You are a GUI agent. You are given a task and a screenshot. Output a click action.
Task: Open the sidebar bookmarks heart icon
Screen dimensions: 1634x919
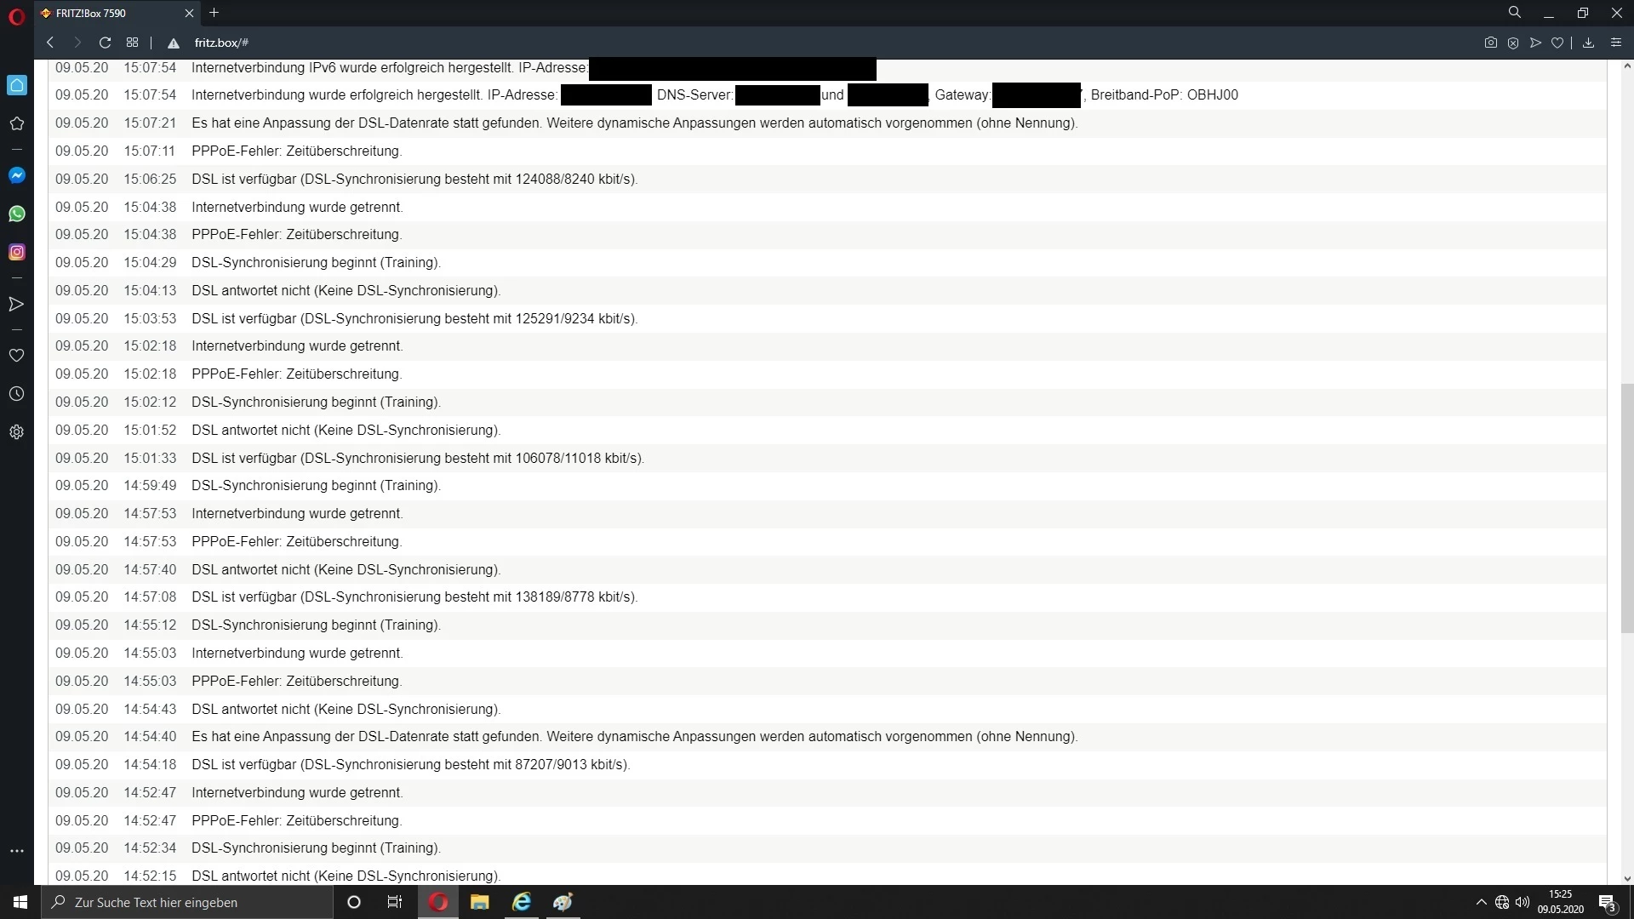[16, 355]
